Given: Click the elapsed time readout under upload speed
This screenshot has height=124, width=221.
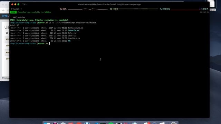Looking at the screenshot, I should (204, 12).
